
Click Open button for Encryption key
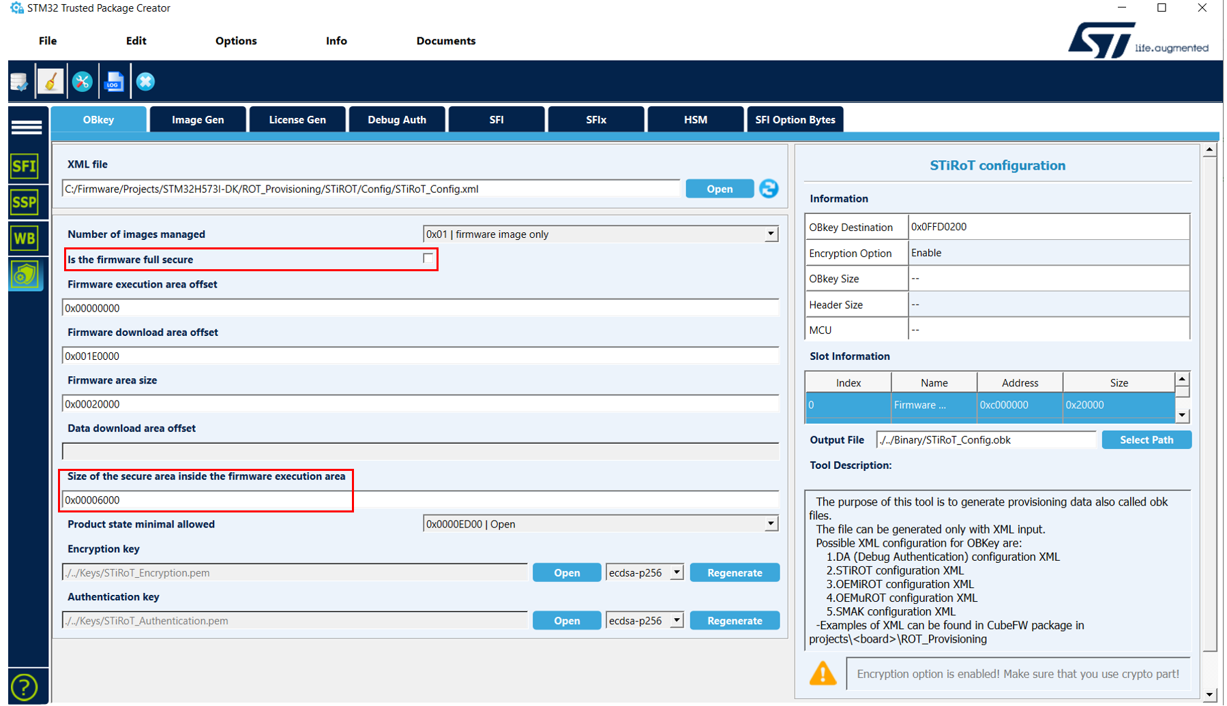[567, 572]
